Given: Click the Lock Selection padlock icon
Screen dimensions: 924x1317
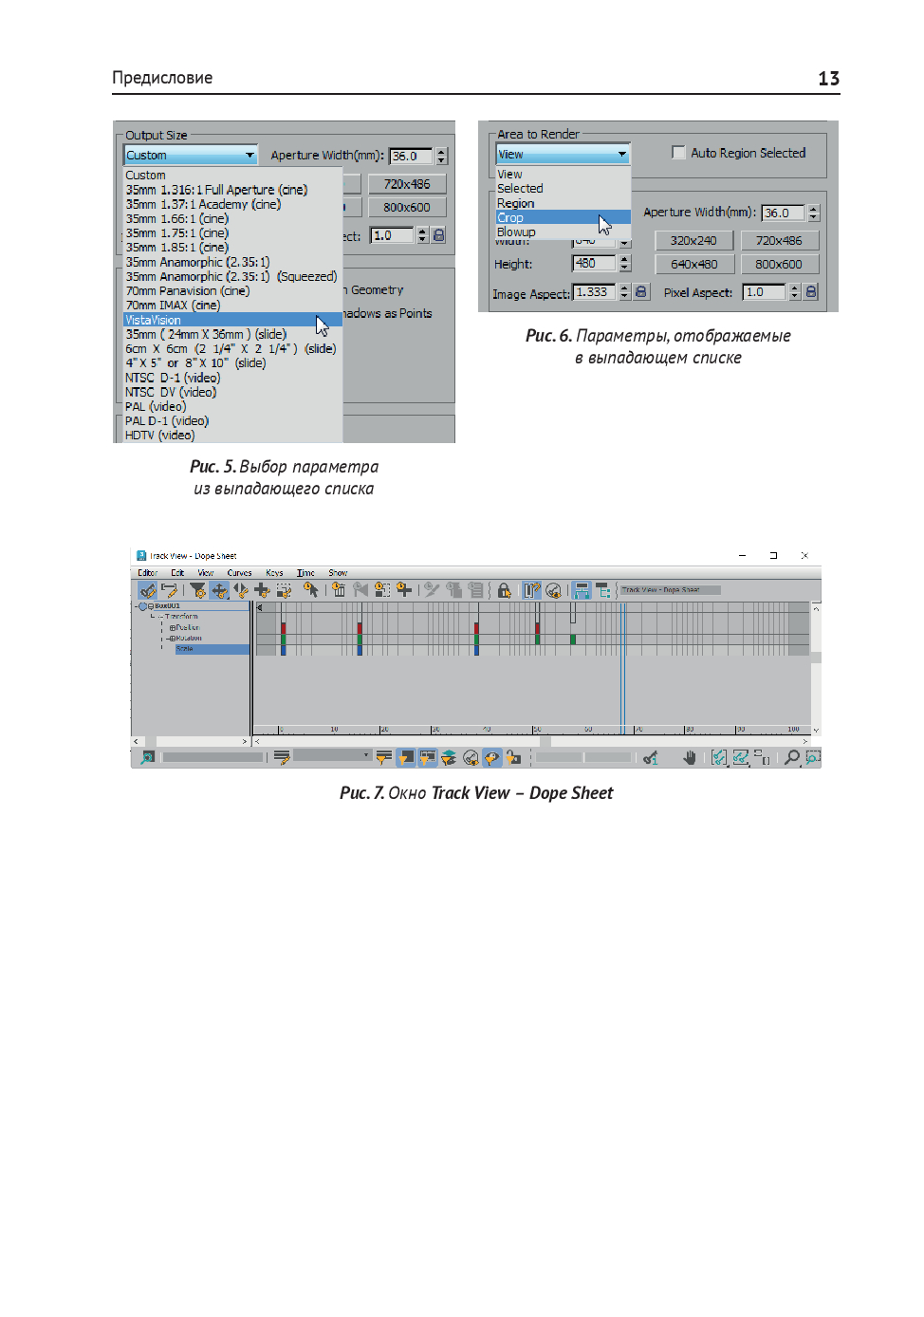Looking at the screenshot, I should (504, 591).
